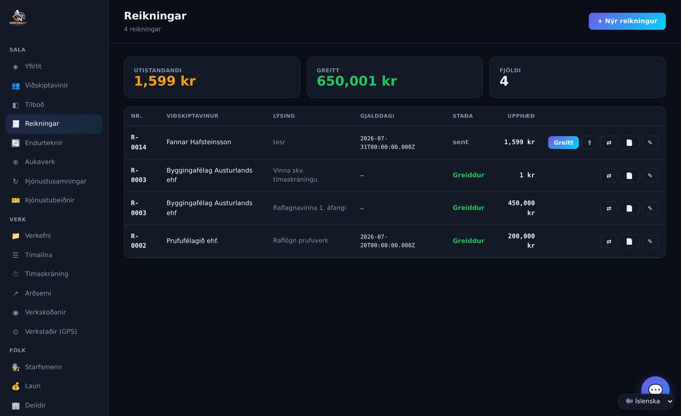Open document icon for Vinna skv. tímaskráningu row
This screenshot has height=416, width=681.
(x=629, y=176)
